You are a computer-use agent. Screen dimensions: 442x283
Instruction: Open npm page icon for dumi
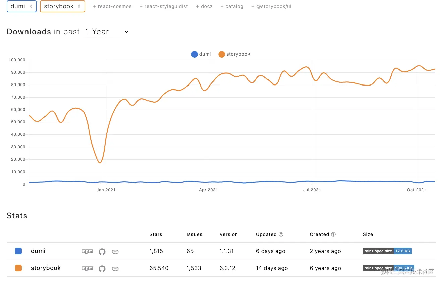tap(87, 251)
